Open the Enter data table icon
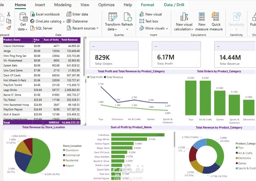This screenshot has width=256, height=181. pos(69,14)
